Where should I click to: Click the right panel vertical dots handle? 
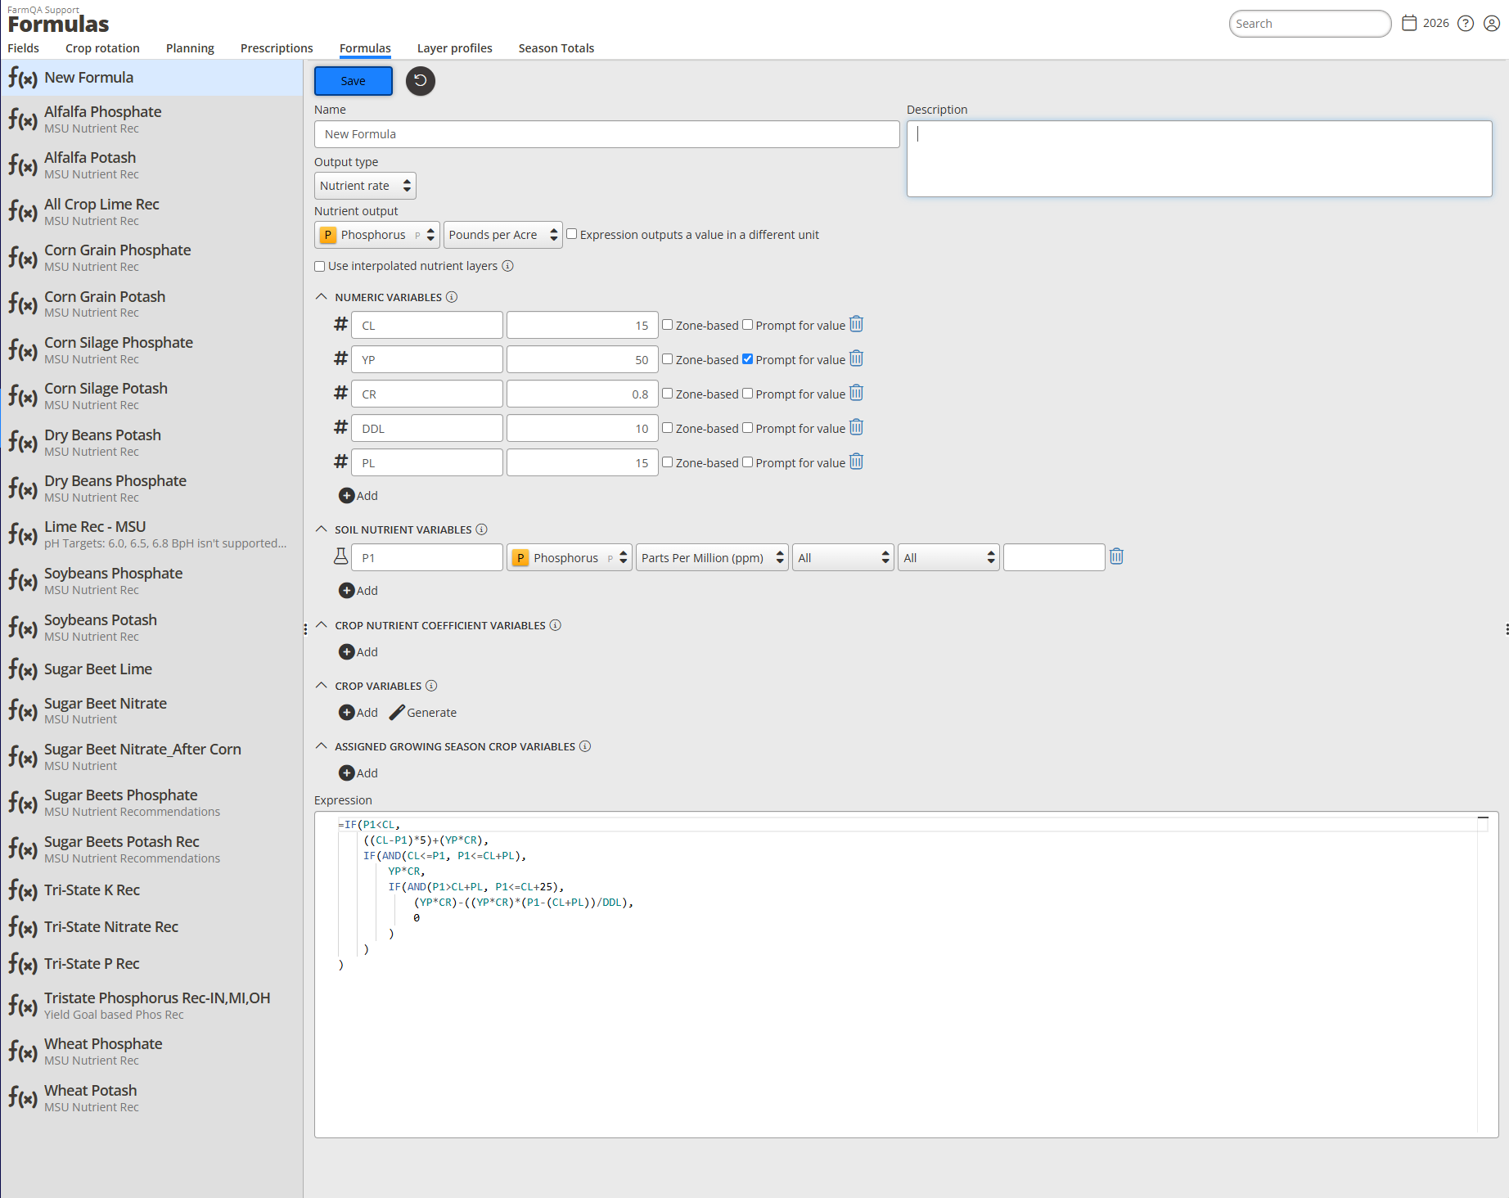[x=1507, y=629]
